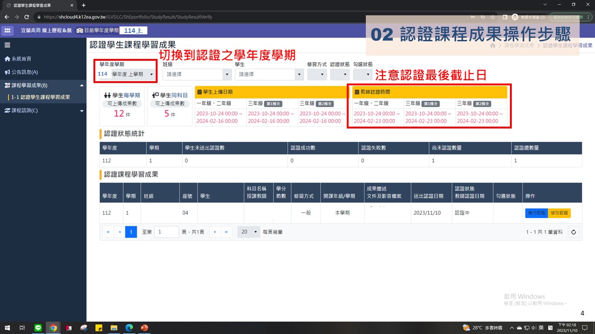The height and width of the screenshot is (334, 595).
Task: Go to the last page pager arrow
Action: [x=226, y=232]
